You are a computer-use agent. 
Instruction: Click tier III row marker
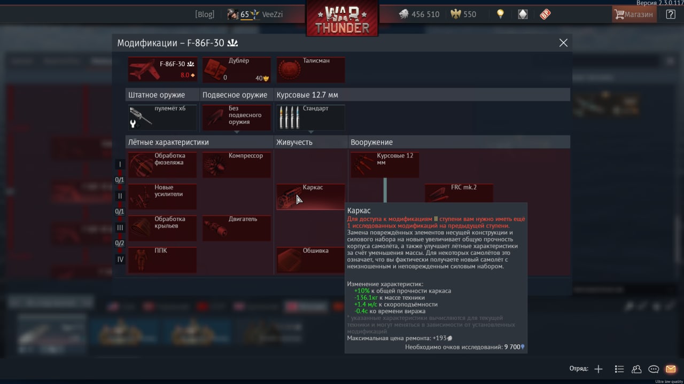[x=120, y=228]
